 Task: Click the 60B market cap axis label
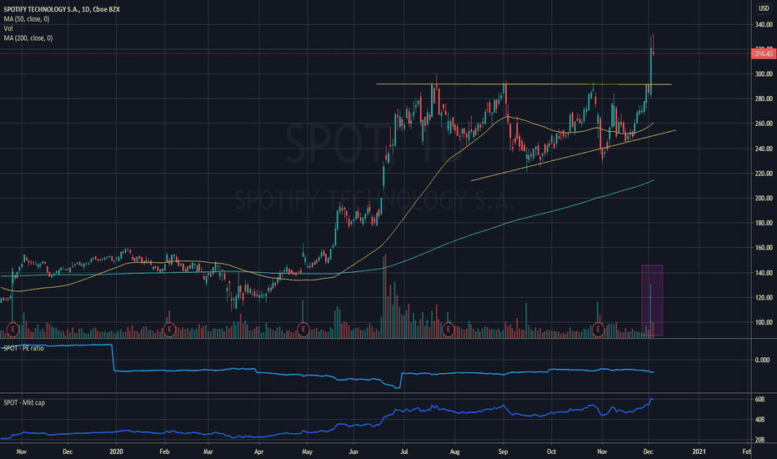tap(759, 400)
